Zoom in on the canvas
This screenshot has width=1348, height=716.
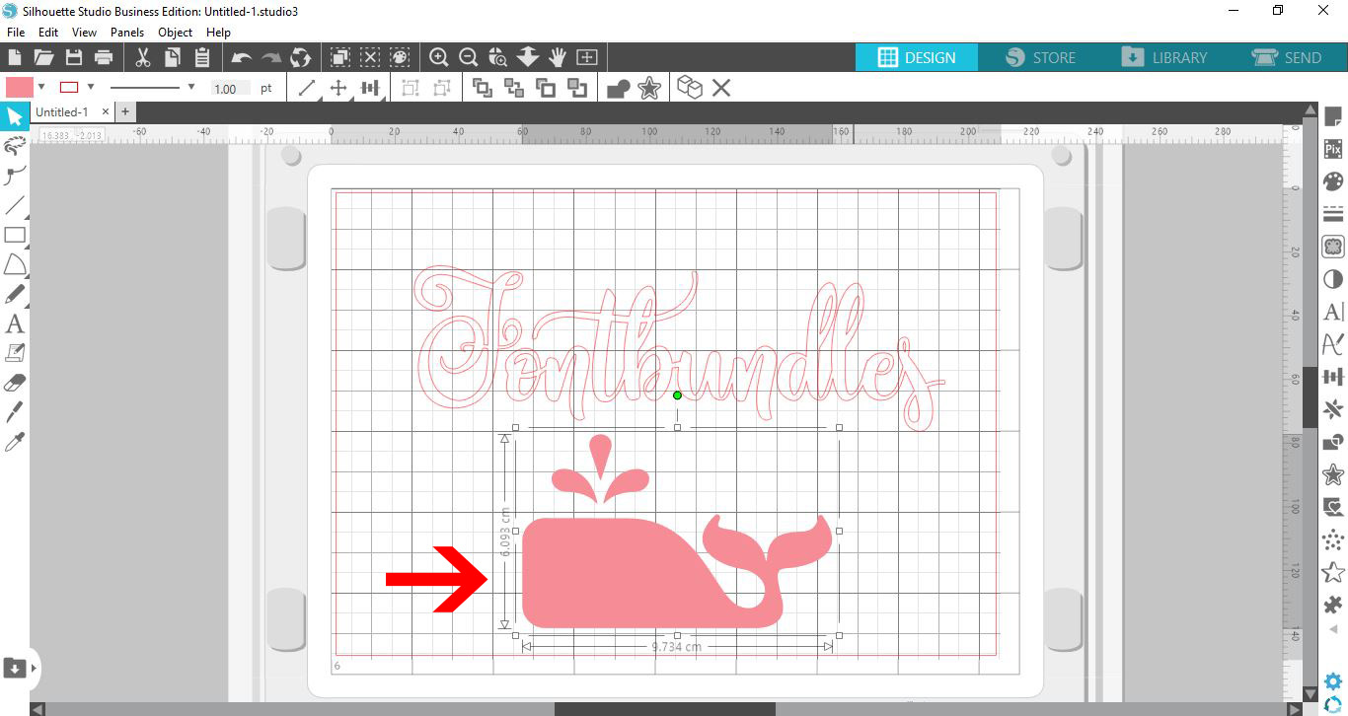[x=439, y=57]
